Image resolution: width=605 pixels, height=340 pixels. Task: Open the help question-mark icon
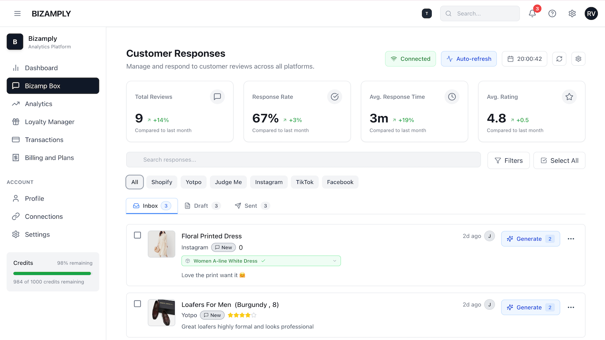pyautogui.click(x=552, y=13)
